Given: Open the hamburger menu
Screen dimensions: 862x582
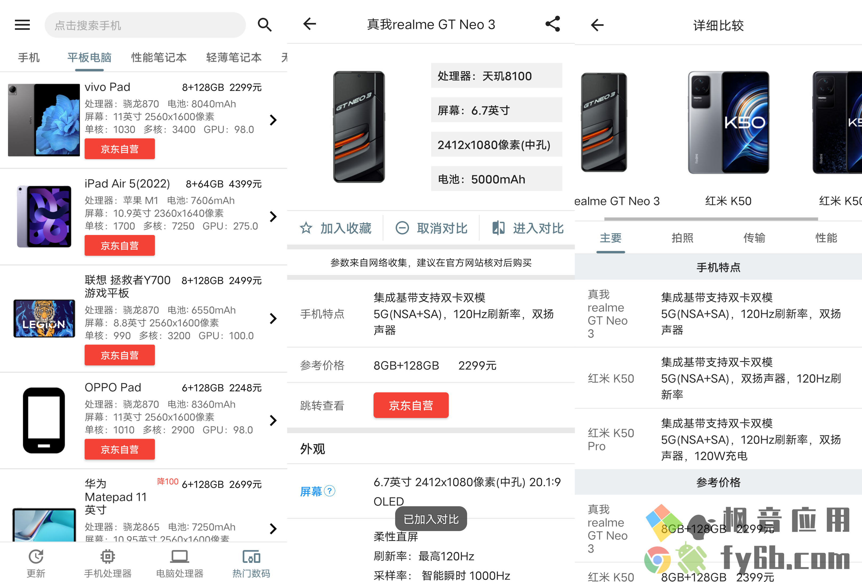Looking at the screenshot, I should 22,25.
